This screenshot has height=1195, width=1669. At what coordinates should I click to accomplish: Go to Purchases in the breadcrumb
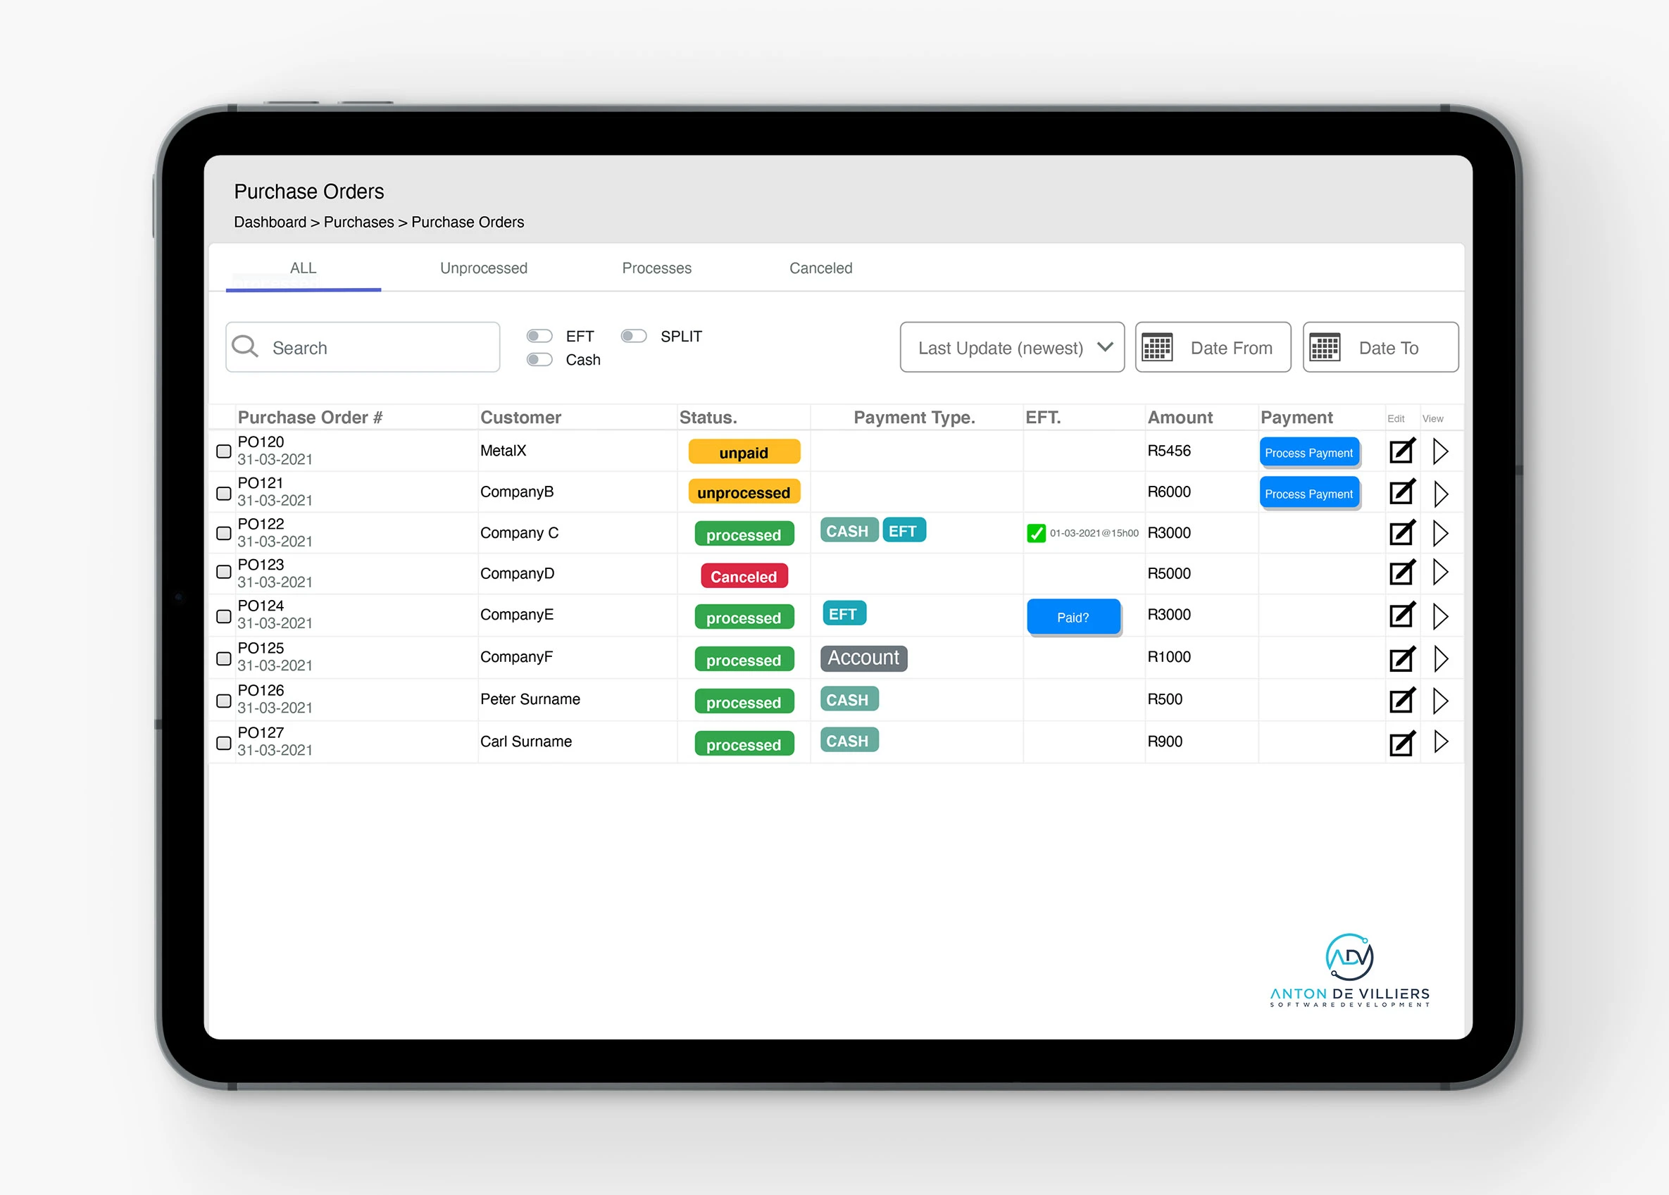click(x=358, y=223)
